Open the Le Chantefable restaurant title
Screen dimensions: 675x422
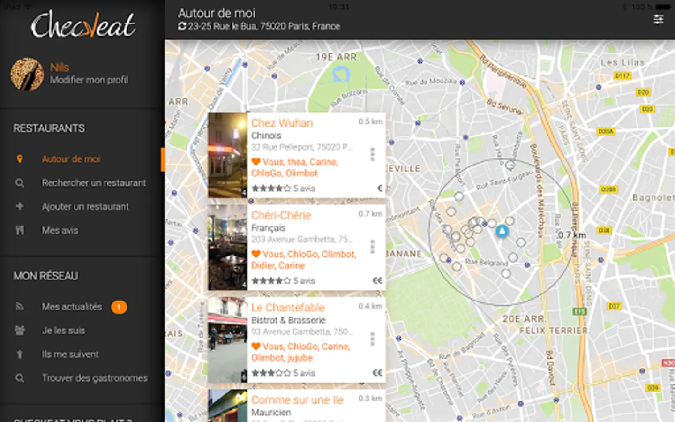[x=288, y=308]
